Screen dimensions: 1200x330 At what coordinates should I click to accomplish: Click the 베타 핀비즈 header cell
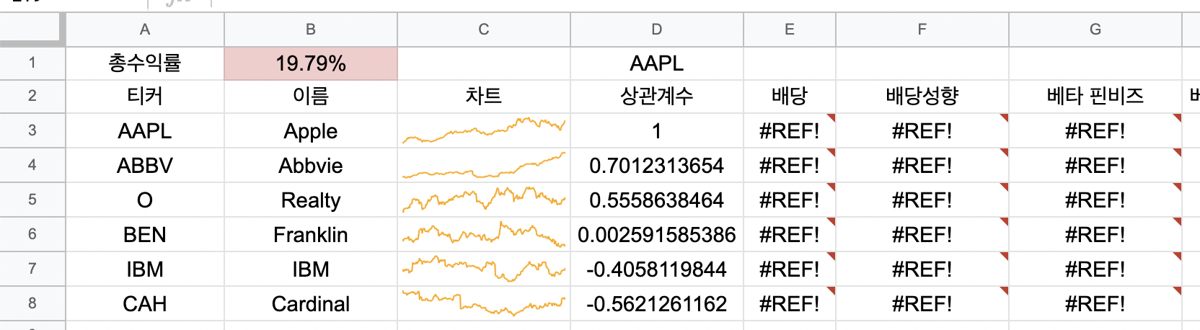1095,96
